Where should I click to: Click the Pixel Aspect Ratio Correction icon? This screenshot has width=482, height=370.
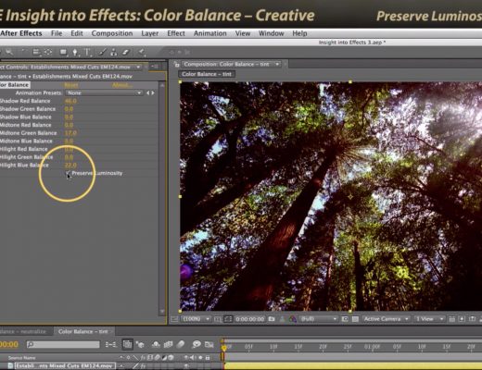click(x=451, y=319)
